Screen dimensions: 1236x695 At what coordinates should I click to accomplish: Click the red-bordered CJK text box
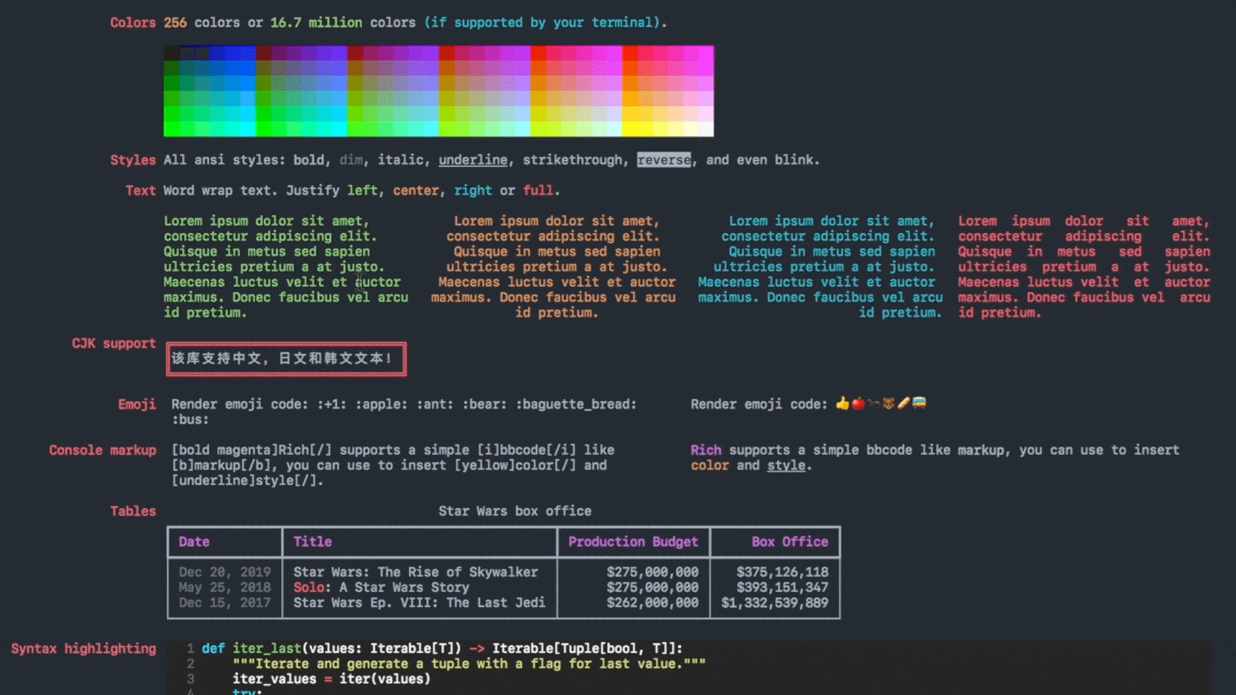tap(286, 358)
